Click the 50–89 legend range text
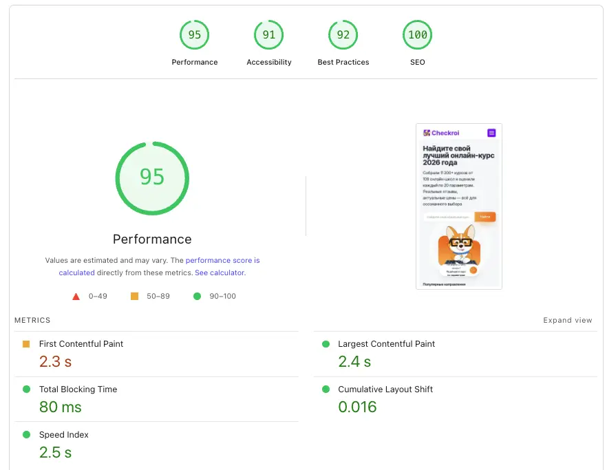The image size is (607, 470). tap(158, 296)
